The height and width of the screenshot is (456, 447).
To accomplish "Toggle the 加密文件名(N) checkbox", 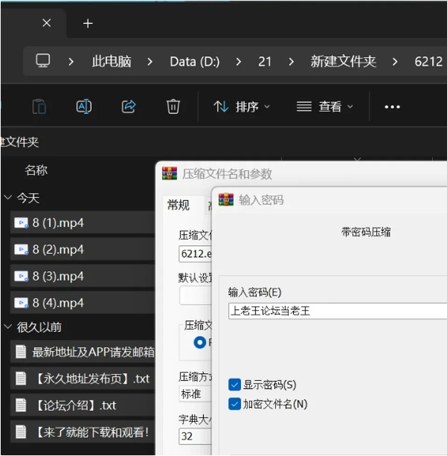I will [235, 404].
